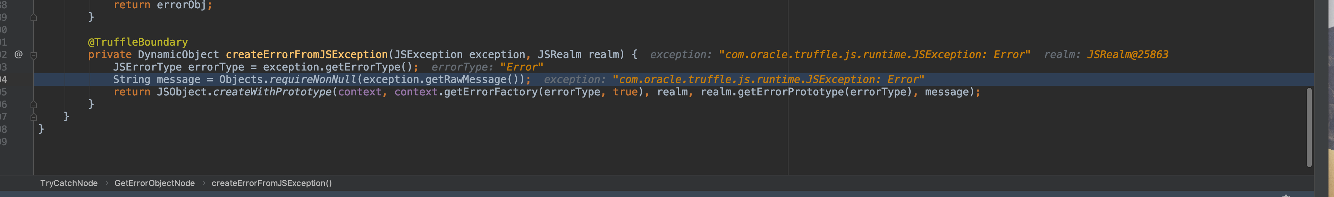The height and width of the screenshot is (197, 1334).
Task: Click requireNonNull method call
Action: [313, 79]
